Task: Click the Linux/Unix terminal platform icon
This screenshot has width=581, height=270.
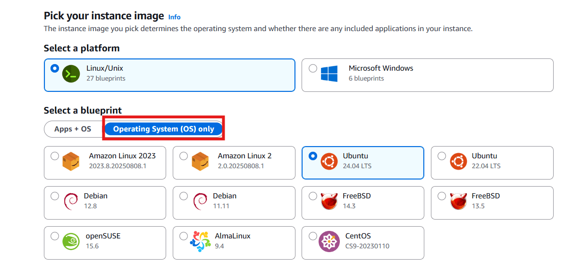Action: click(71, 74)
